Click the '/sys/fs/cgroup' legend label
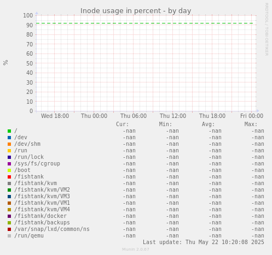 tap(37, 164)
